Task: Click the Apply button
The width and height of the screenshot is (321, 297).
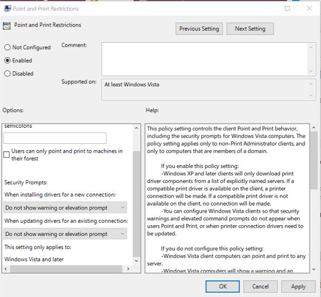Action: pos(298,286)
